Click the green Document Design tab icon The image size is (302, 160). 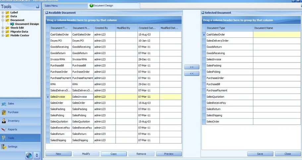[91, 6]
